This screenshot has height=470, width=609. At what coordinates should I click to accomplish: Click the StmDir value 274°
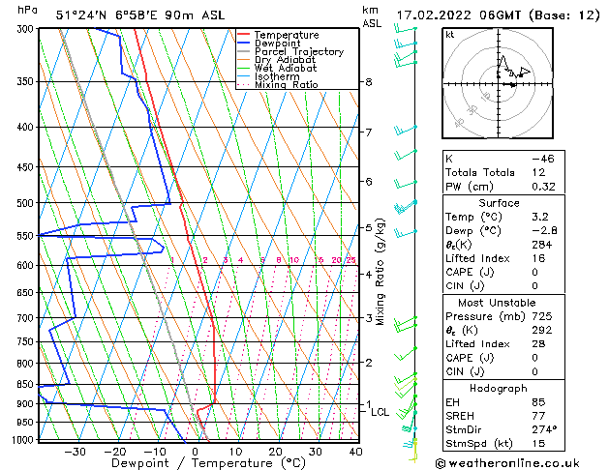(x=544, y=429)
